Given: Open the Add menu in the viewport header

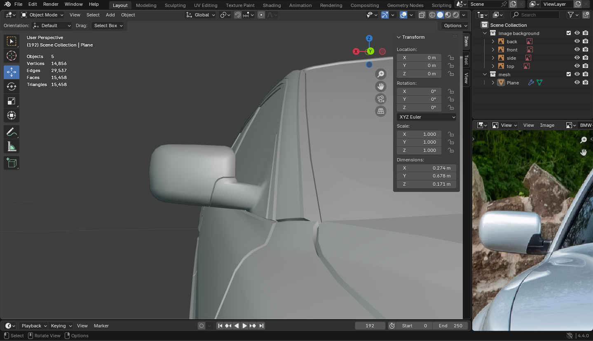Looking at the screenshot, I should point(110,15).
